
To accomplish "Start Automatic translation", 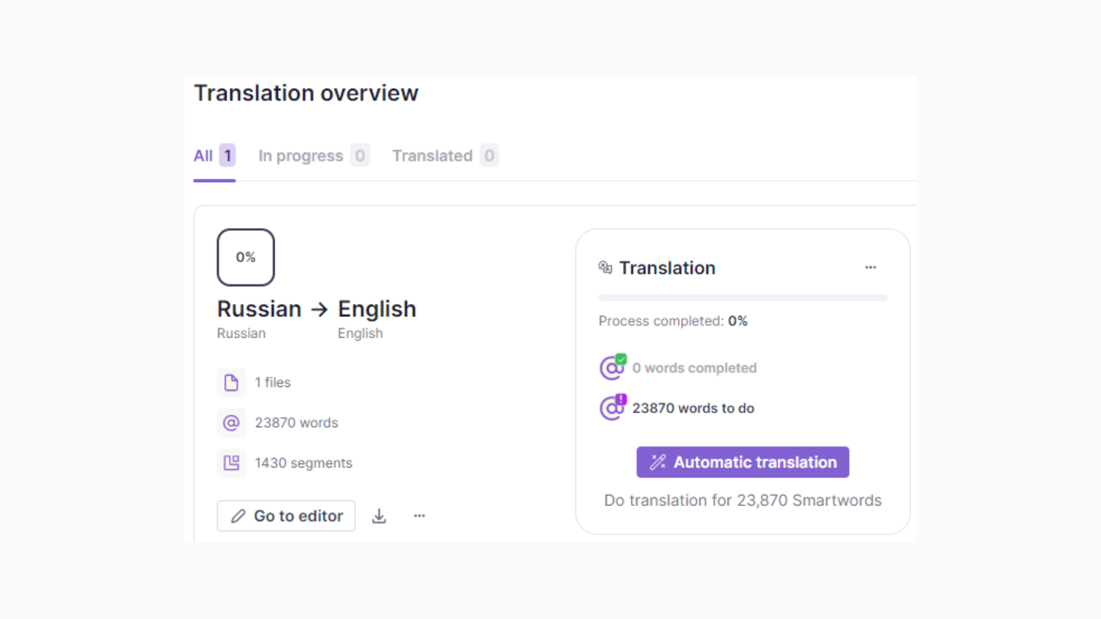I will coord(743,462).
